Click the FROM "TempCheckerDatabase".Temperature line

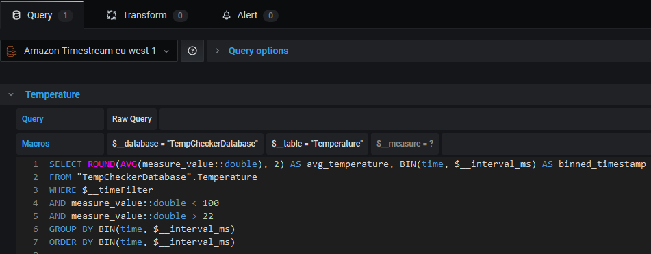153,177
